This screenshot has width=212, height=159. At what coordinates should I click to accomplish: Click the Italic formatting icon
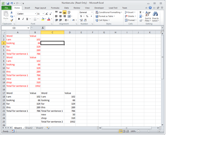point(23,19)
